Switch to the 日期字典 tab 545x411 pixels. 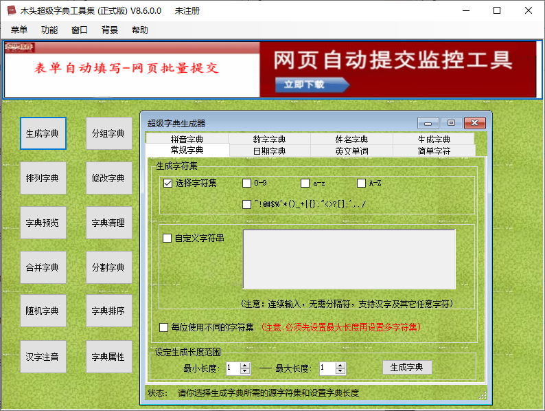coord(269,151)
